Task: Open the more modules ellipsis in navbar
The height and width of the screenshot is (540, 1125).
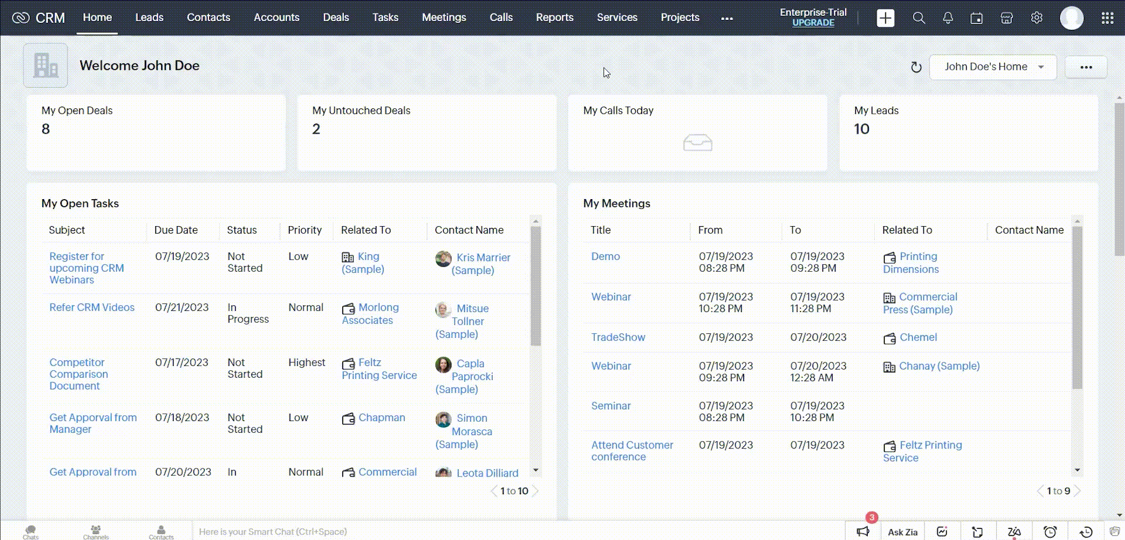Action: [727, 18]
